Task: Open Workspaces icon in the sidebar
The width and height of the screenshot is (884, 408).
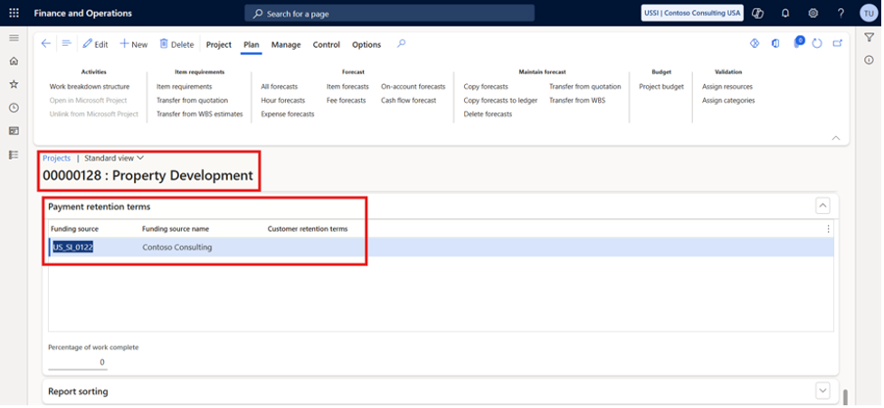Action: click(x=14, y=131)
